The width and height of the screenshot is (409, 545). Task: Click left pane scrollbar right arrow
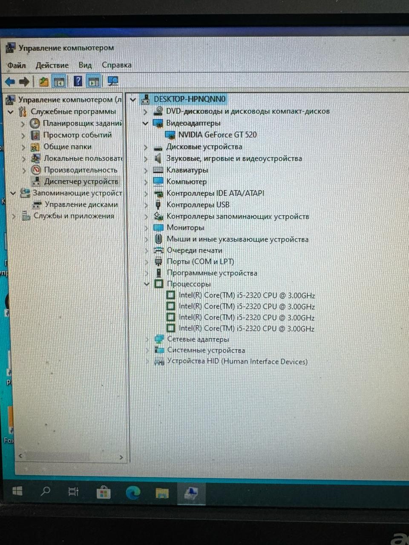tap(121, 457)
